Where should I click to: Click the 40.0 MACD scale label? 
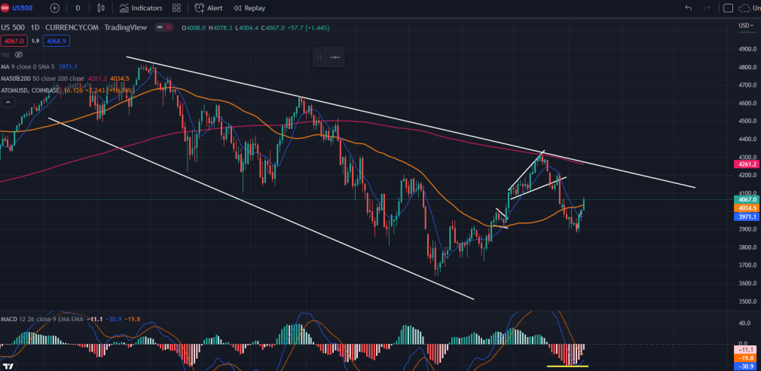click(x=744, y=323)
